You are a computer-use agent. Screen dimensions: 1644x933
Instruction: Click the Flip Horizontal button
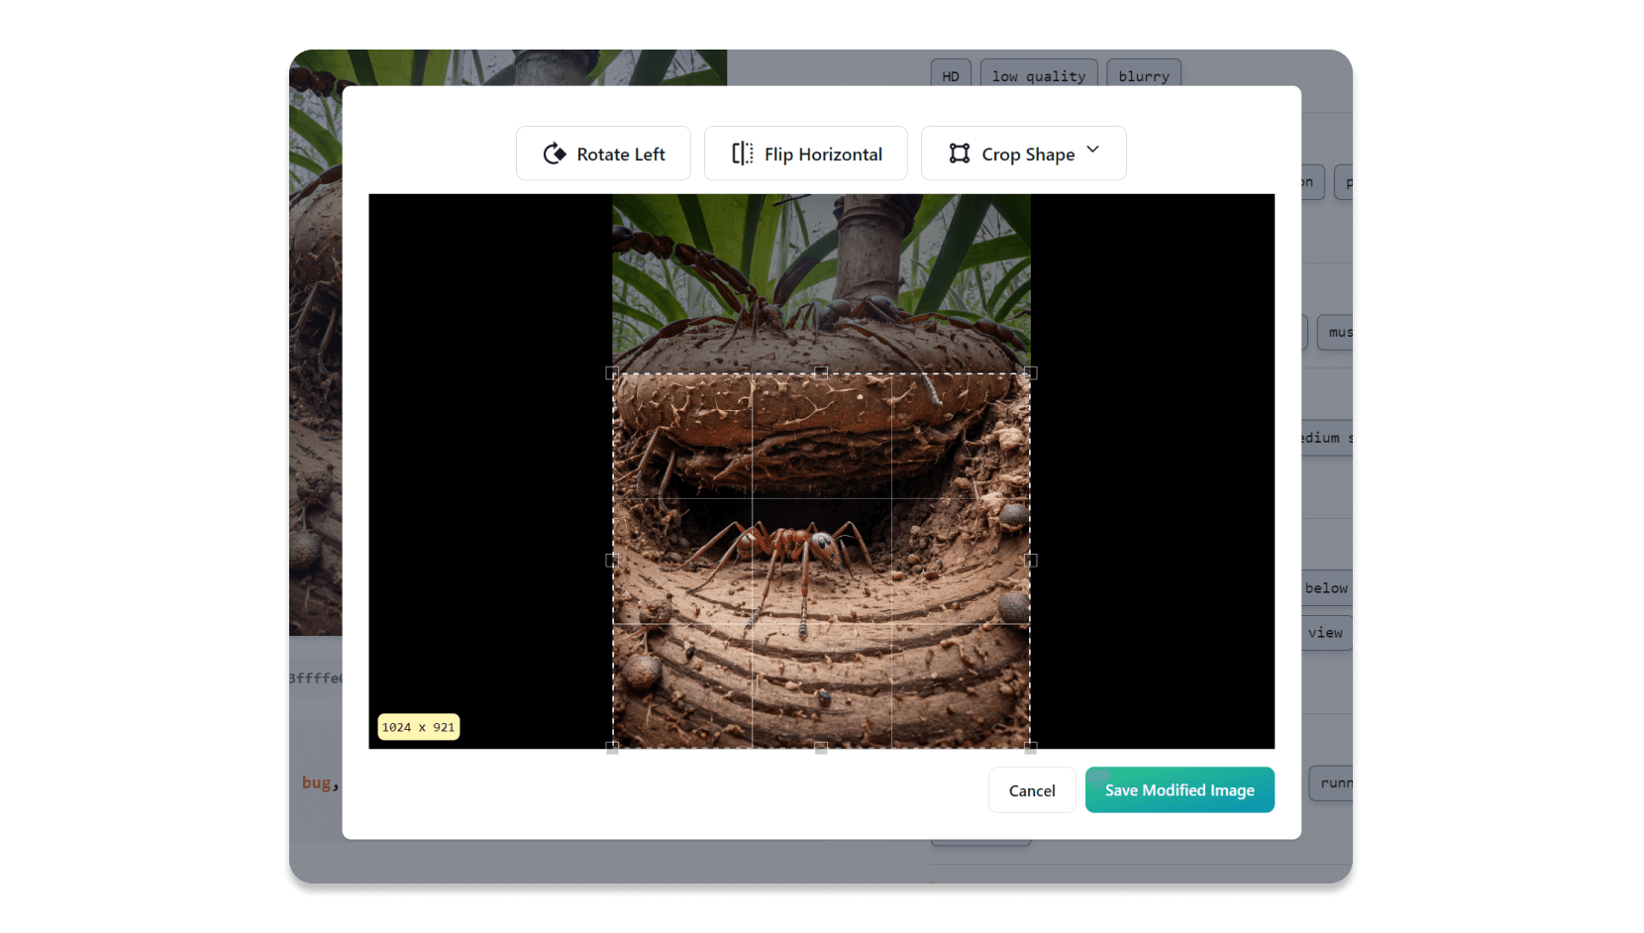[x=805, y=154]
